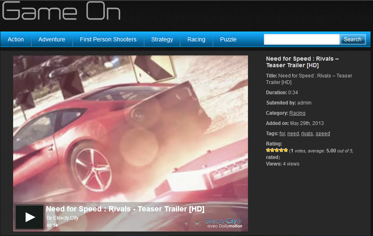373x236 pixels.
Task: Click 'Added on: May 29th, 2013' text
Action: coord(295,123)
